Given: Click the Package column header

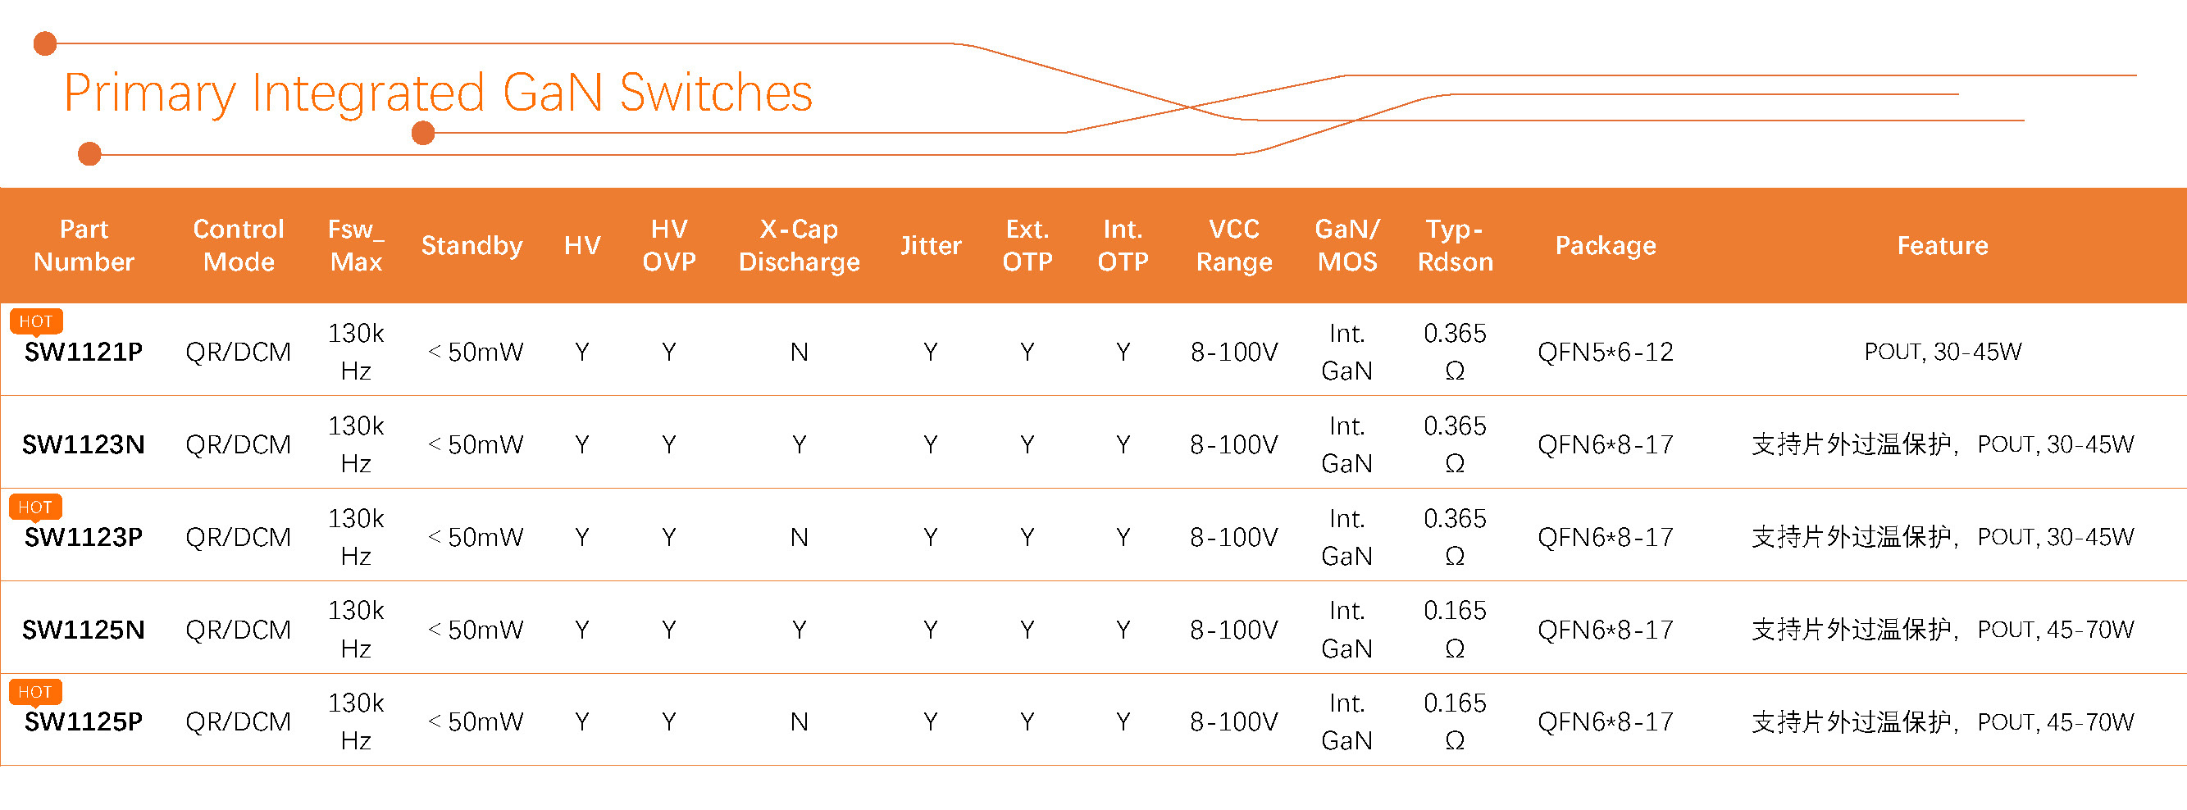Looking at the screenshot, I should (1606, 245).
